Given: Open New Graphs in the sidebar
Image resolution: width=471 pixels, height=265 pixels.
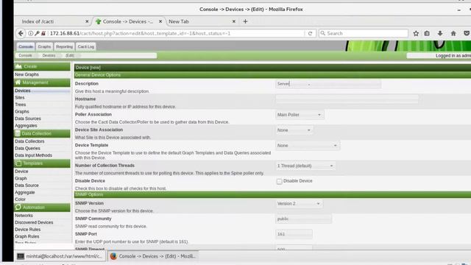Looking at the screenshot, I should [26, 74].
